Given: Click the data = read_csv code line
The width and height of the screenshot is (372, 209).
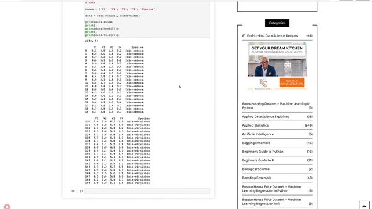Looking at the screenshot, I should [x=113, y=16].
